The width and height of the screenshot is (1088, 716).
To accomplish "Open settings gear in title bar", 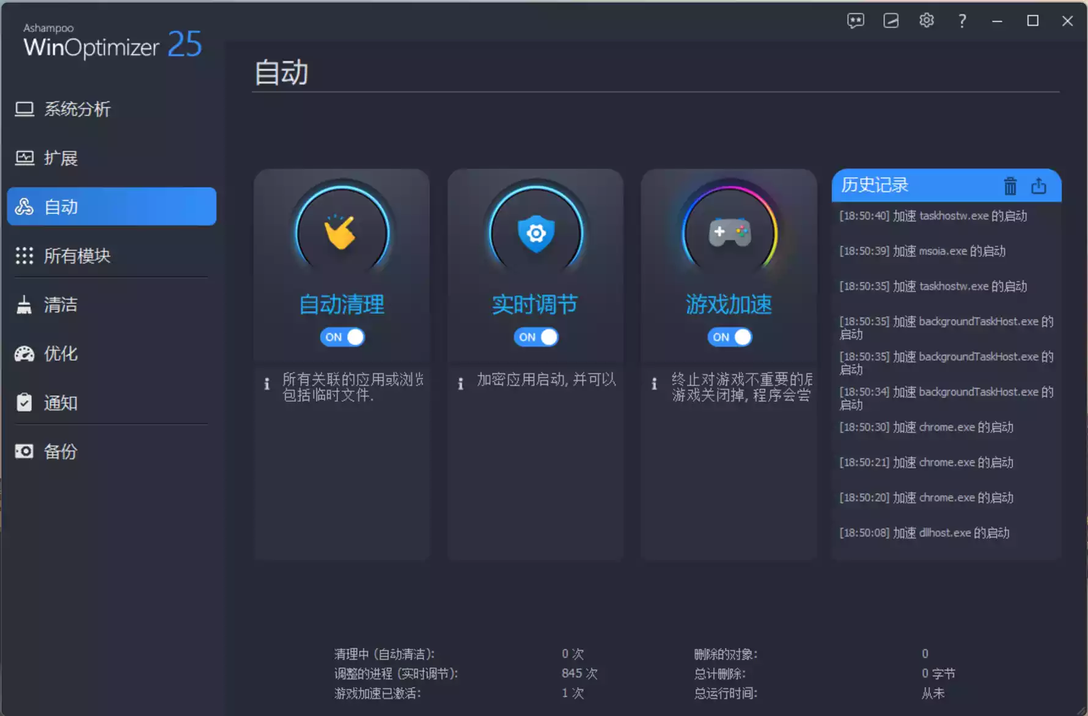I will click(x=926, y=21).
